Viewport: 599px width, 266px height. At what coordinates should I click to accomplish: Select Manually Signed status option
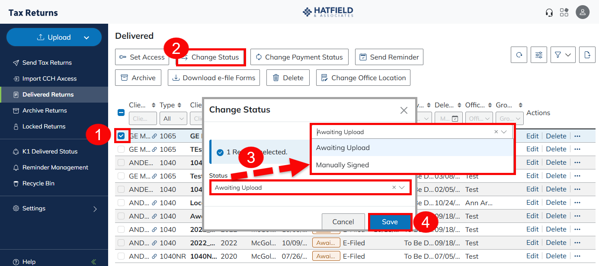[343, 165]
